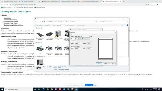
Task: Open the CRM KIOTVIET bookmark
Action: coord(18,8)
